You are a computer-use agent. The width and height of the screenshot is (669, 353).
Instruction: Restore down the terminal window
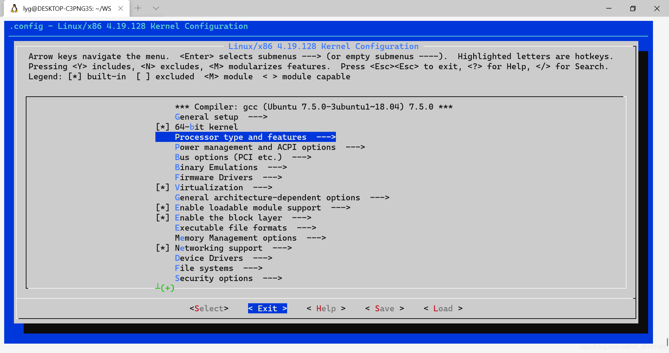point(633,8)
